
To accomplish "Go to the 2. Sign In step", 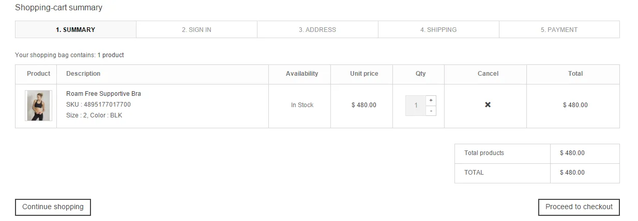I will tap(196, 29).
